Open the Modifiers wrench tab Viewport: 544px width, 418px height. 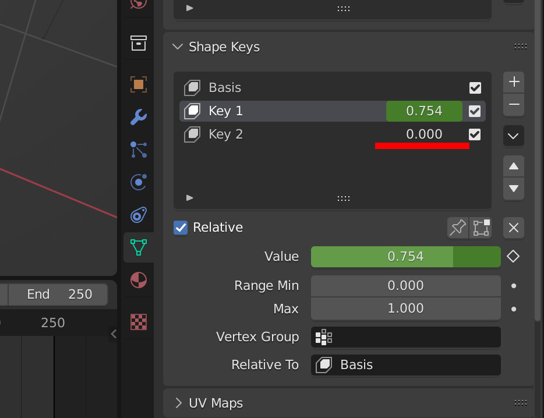139,117
